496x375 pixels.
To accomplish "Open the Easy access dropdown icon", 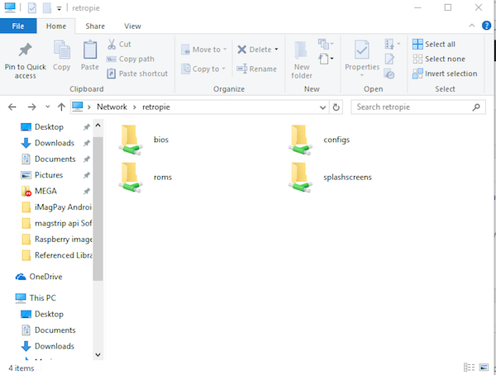I will click(326, 59).
